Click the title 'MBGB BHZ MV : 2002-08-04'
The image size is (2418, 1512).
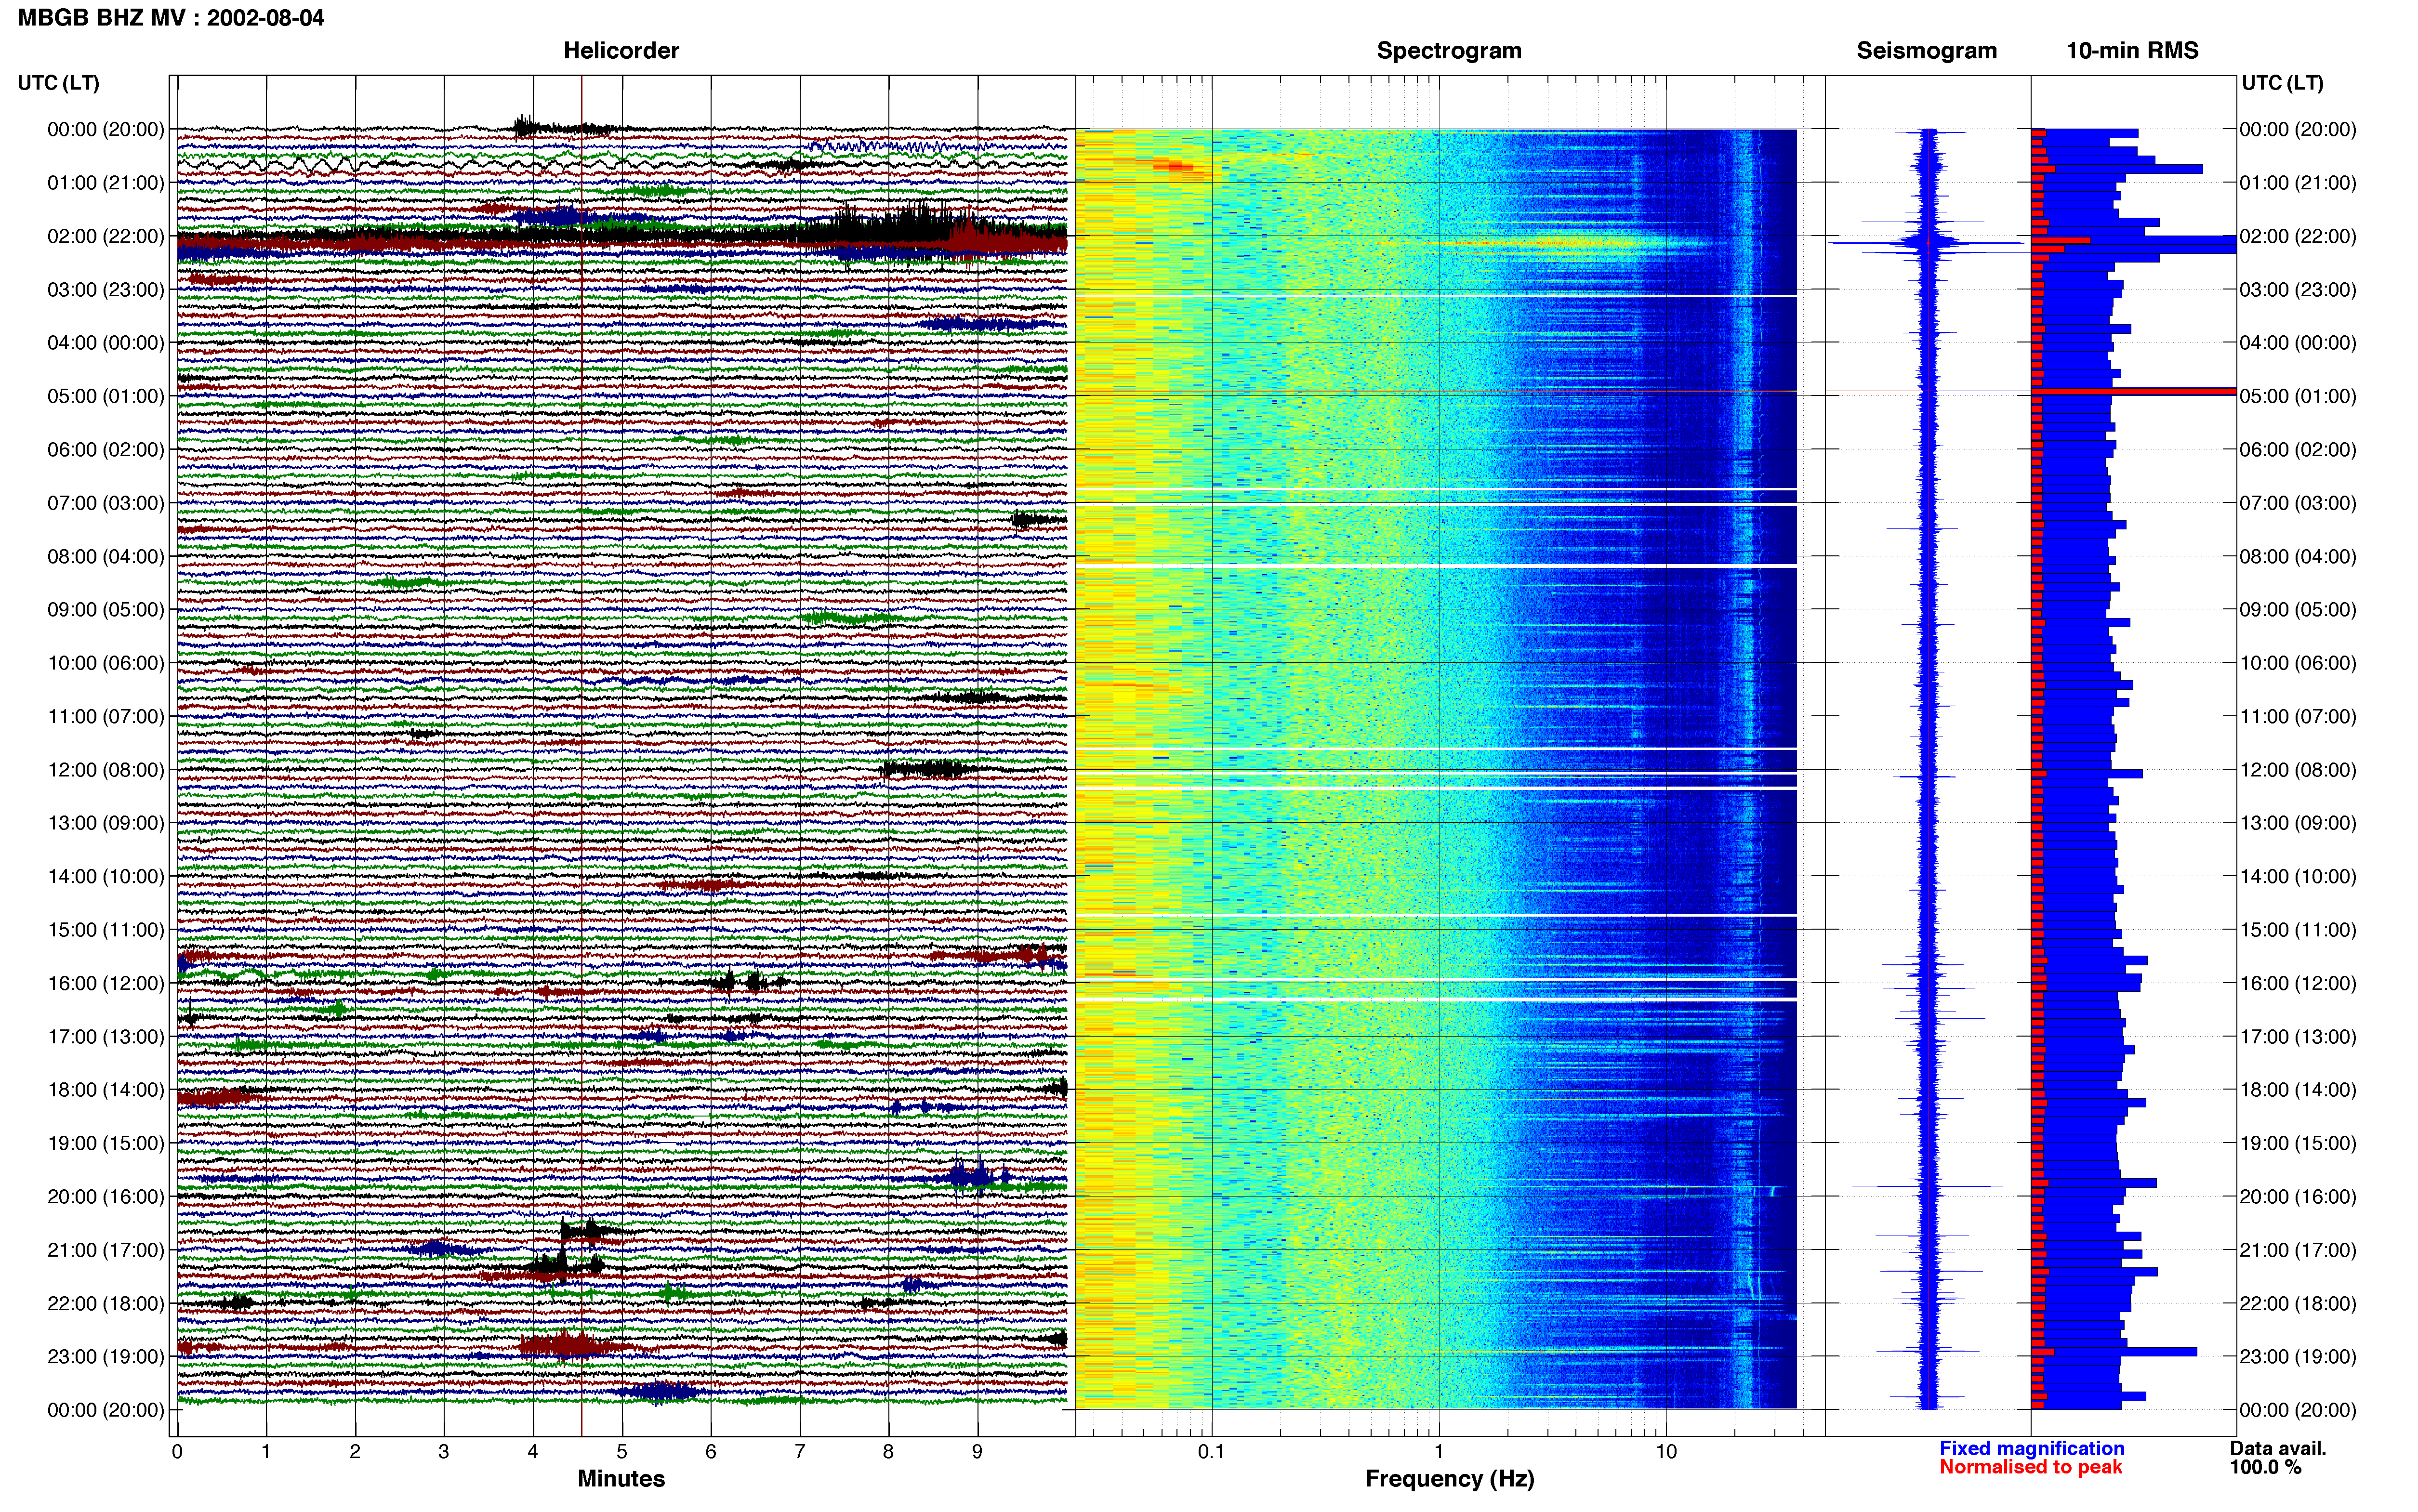(x=171, y=18)
